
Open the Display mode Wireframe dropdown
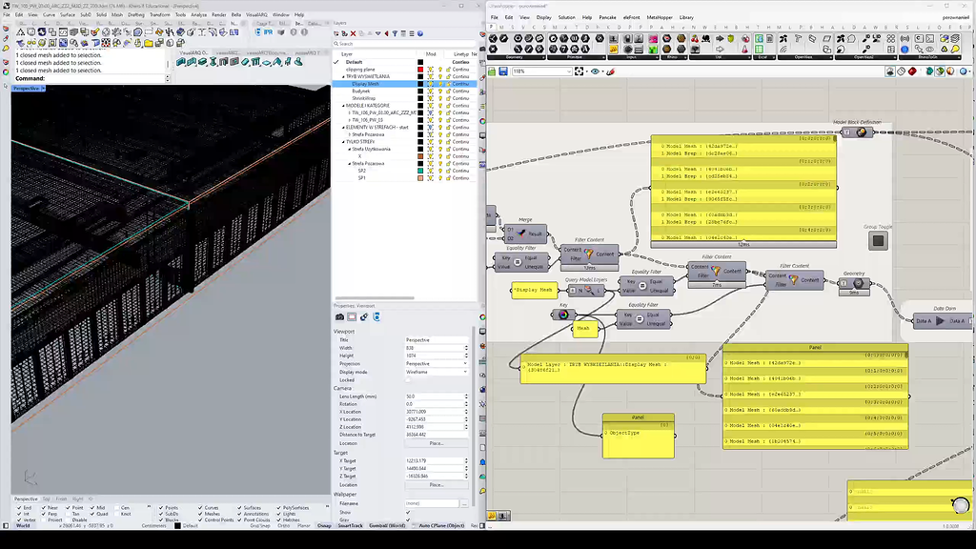(x=465, y=372)
